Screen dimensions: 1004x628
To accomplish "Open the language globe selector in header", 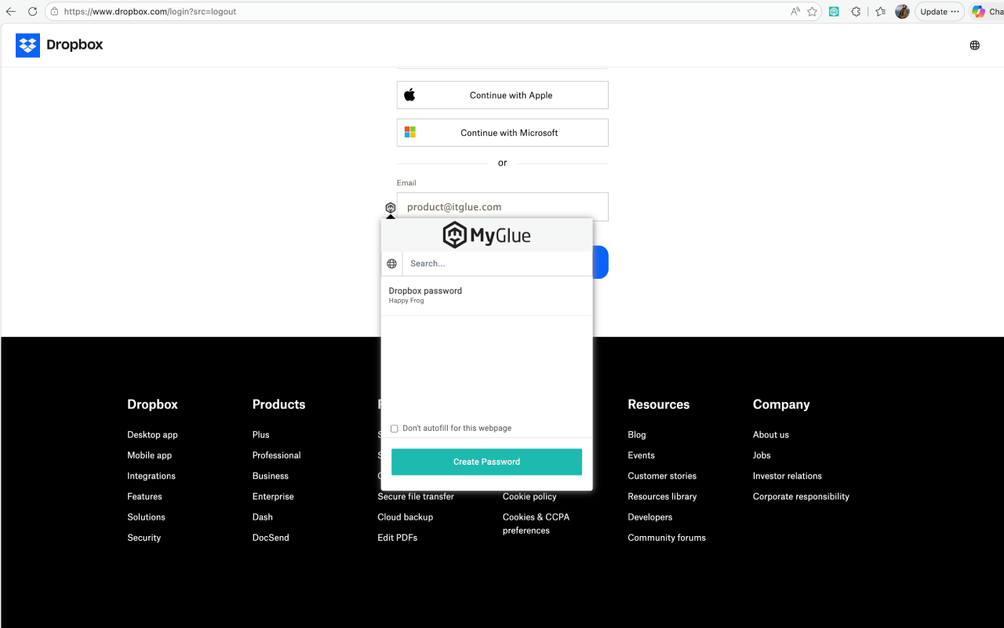I will [x=975, y=46].
